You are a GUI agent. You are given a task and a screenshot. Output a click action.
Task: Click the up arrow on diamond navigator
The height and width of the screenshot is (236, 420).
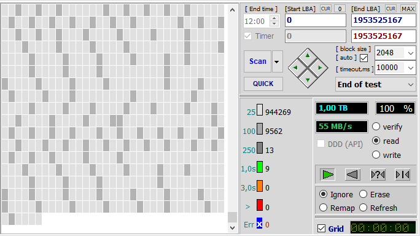[308, 56]
